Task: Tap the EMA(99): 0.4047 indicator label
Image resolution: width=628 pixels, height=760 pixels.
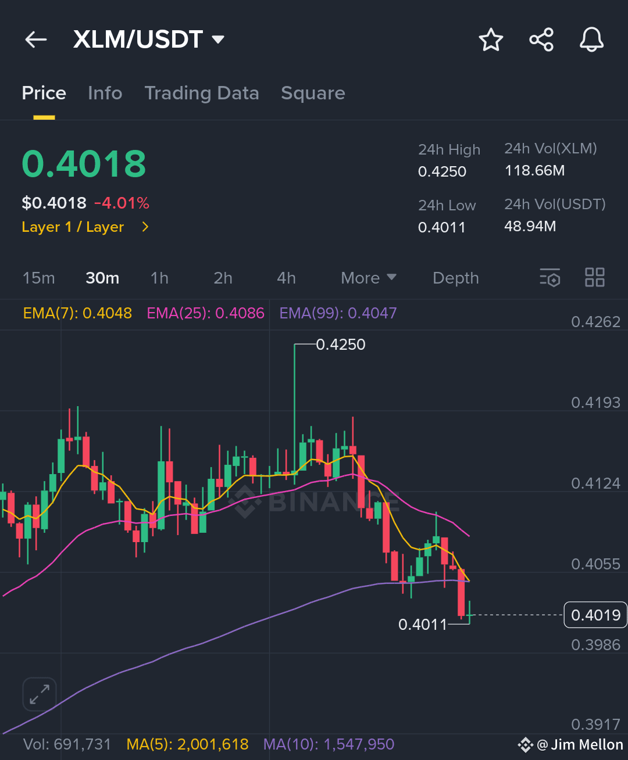Action: 338,313
